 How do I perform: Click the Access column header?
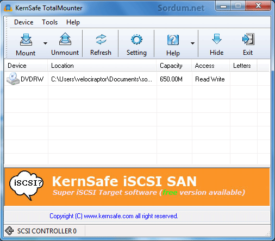coord(211,66)
